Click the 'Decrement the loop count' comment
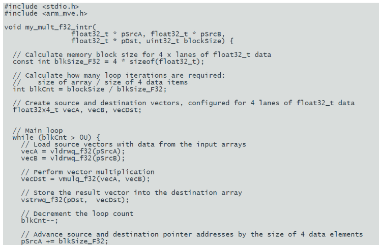 [77, 214]
